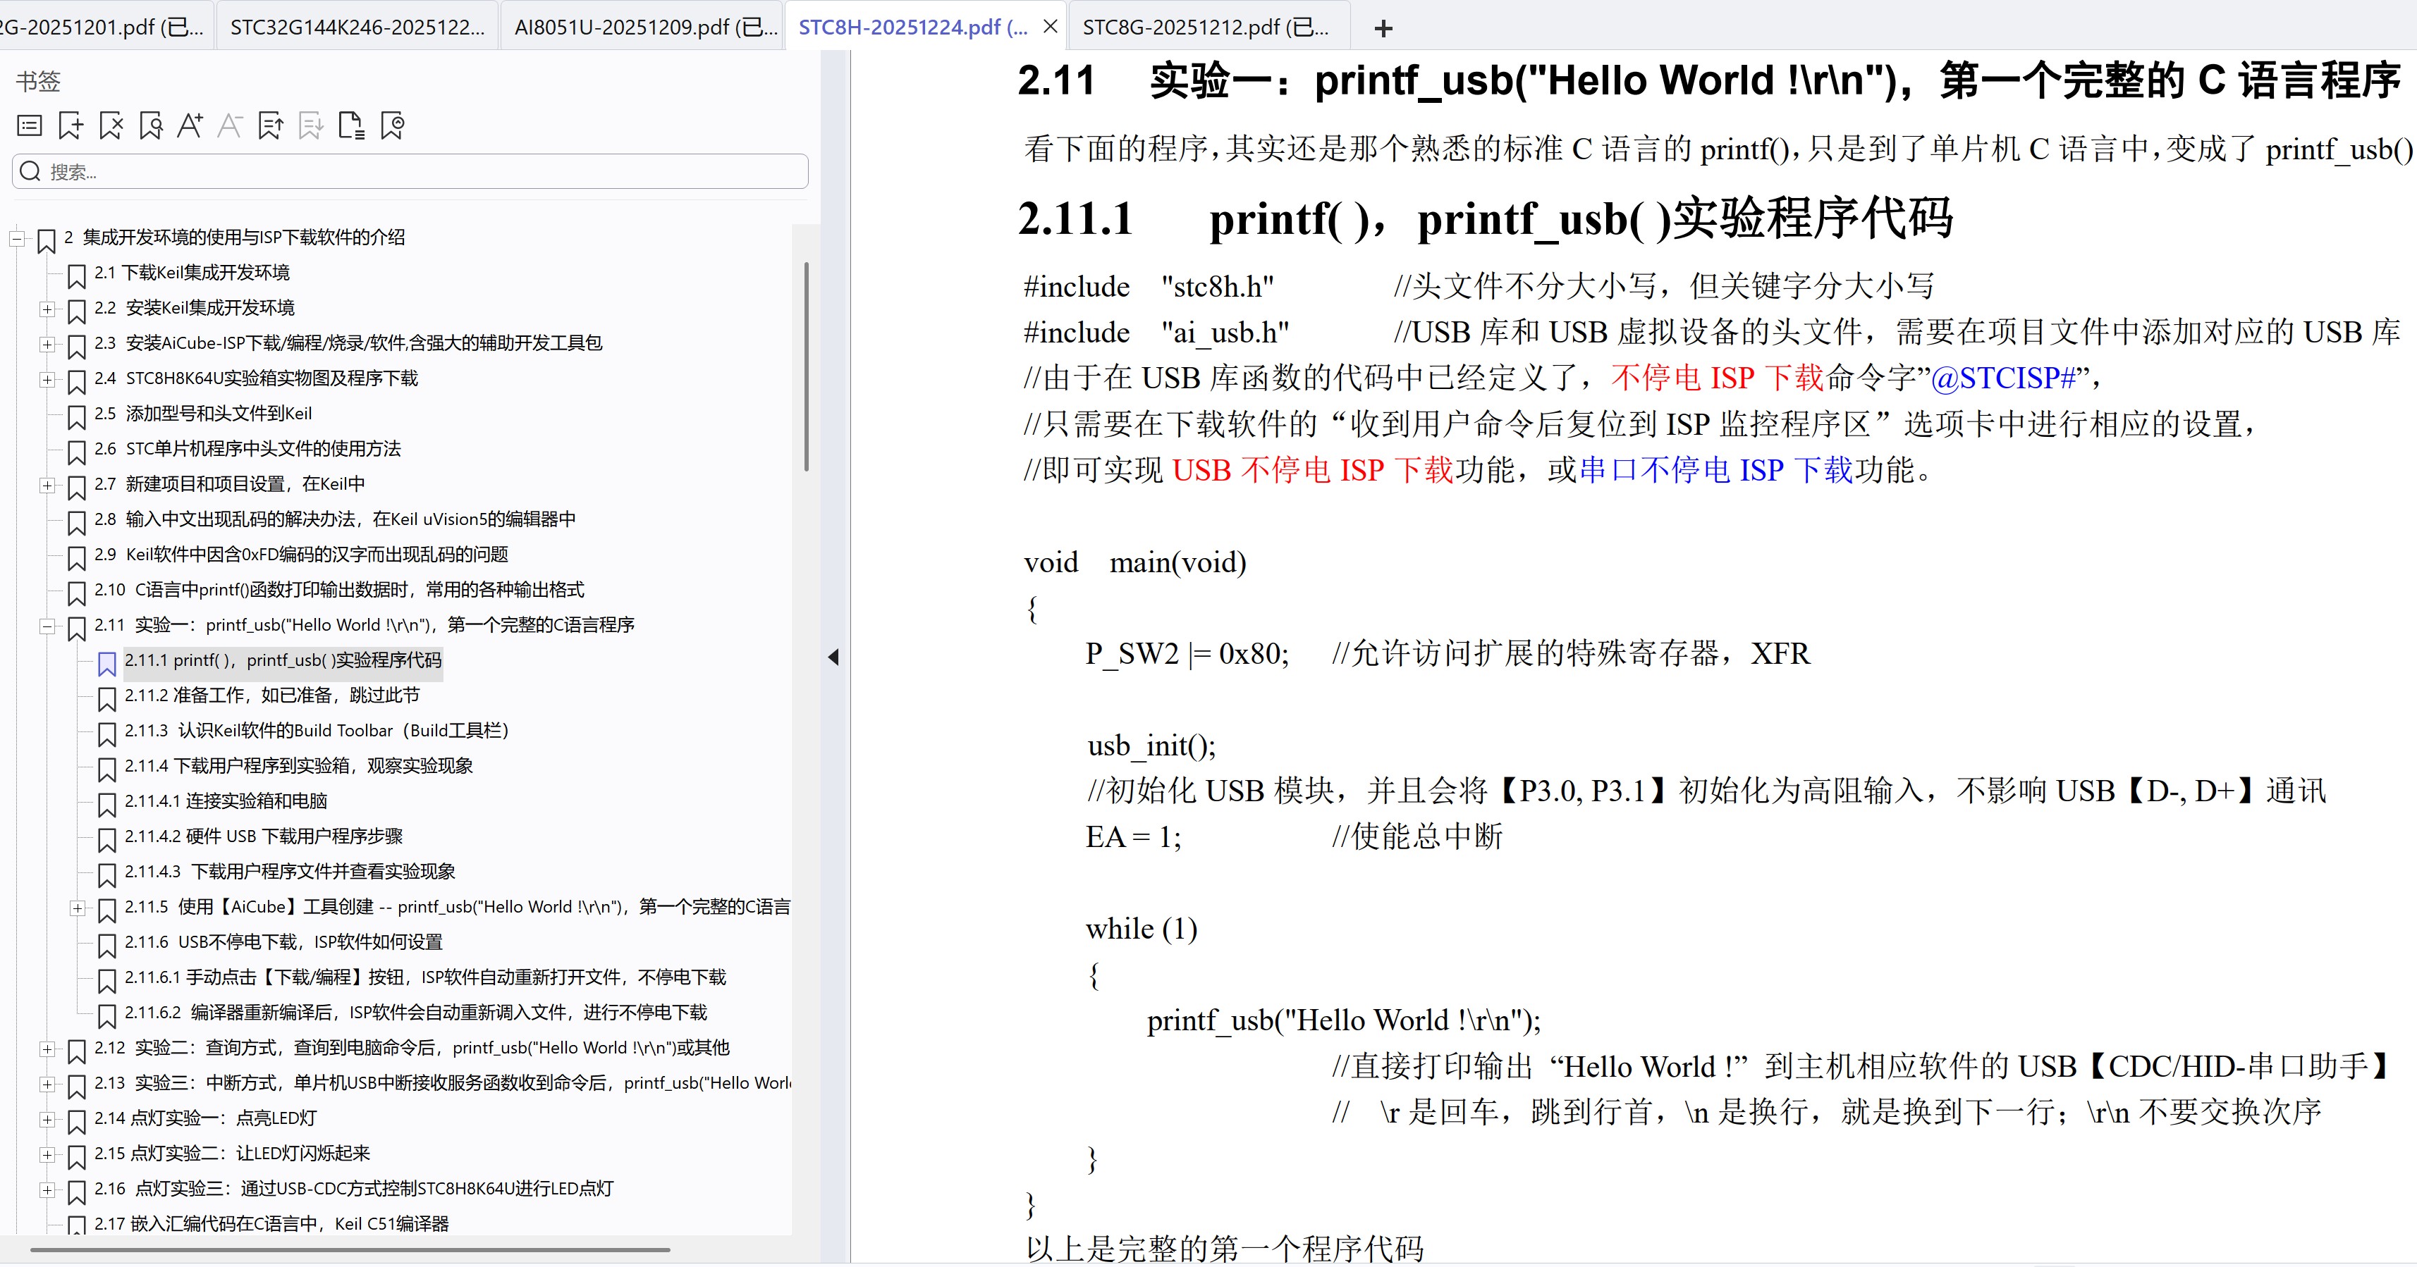Open the bookmark list view icon

click(x=29, y=125)
